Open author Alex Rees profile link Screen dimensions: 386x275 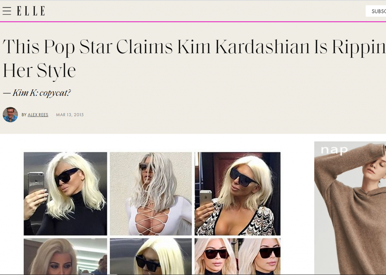tap(38, 115)
